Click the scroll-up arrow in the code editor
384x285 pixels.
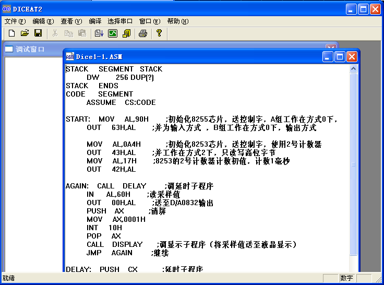[354, 69]
